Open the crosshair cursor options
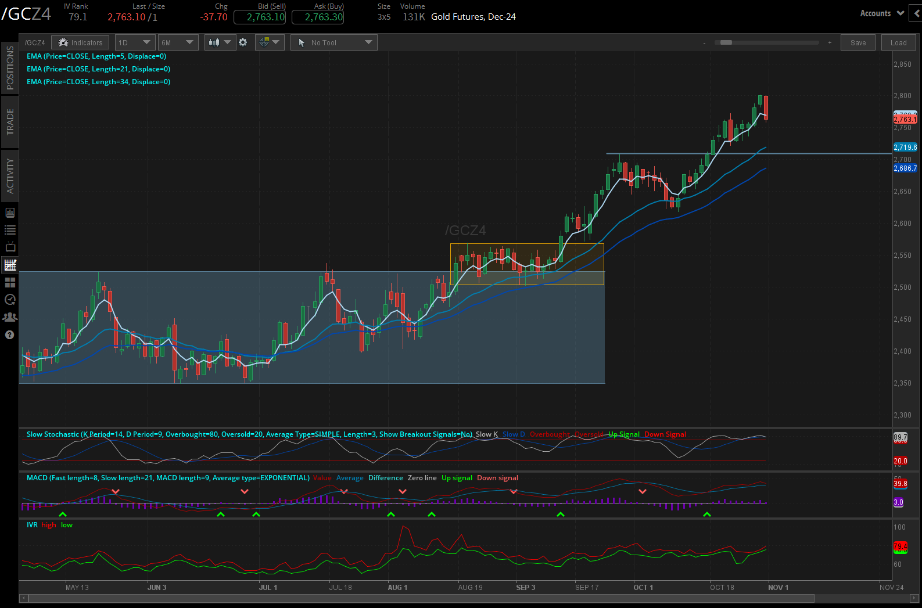 click(x=269, y=42)
